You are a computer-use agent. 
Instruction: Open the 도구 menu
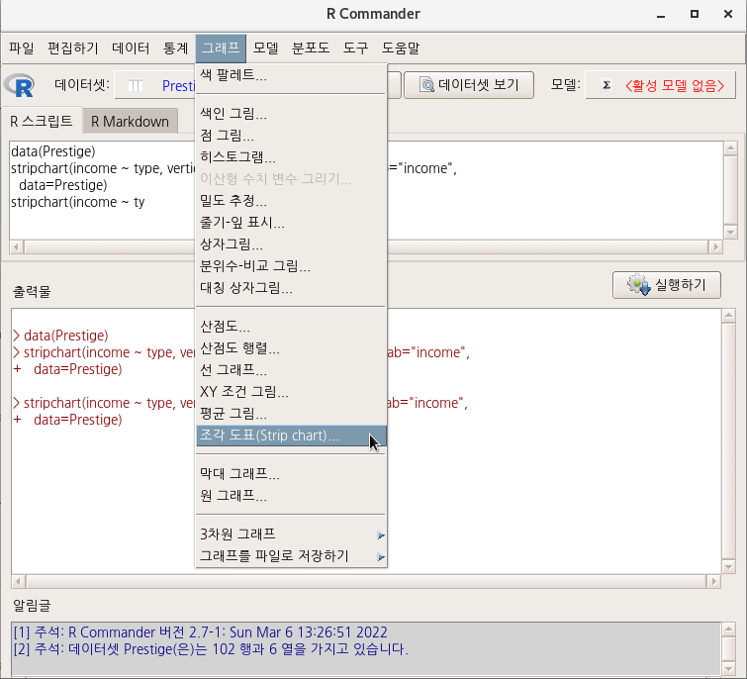[356, 48]
